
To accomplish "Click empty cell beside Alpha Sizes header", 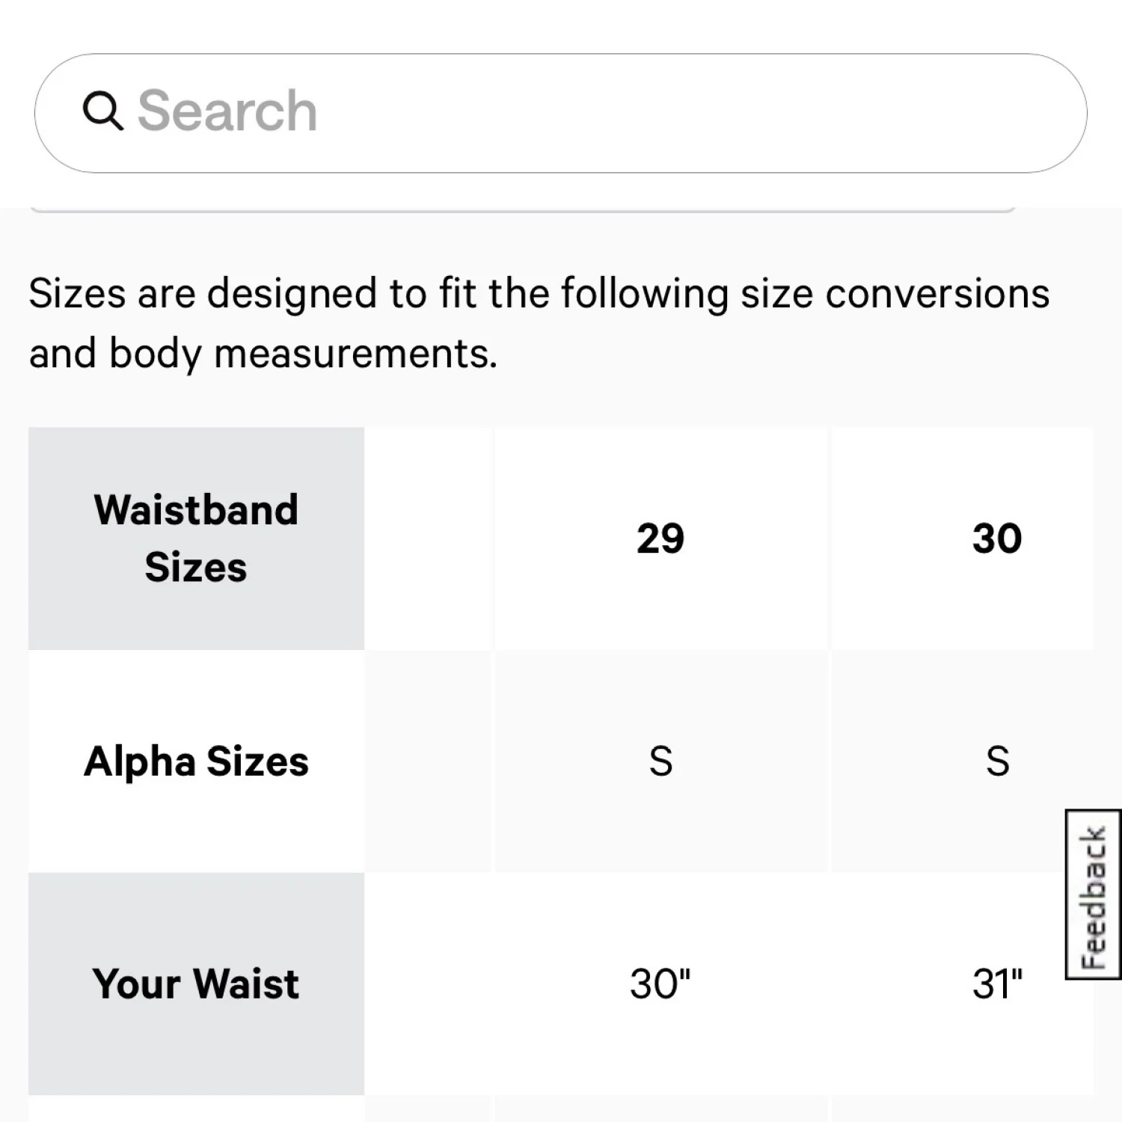I will 429,761.
